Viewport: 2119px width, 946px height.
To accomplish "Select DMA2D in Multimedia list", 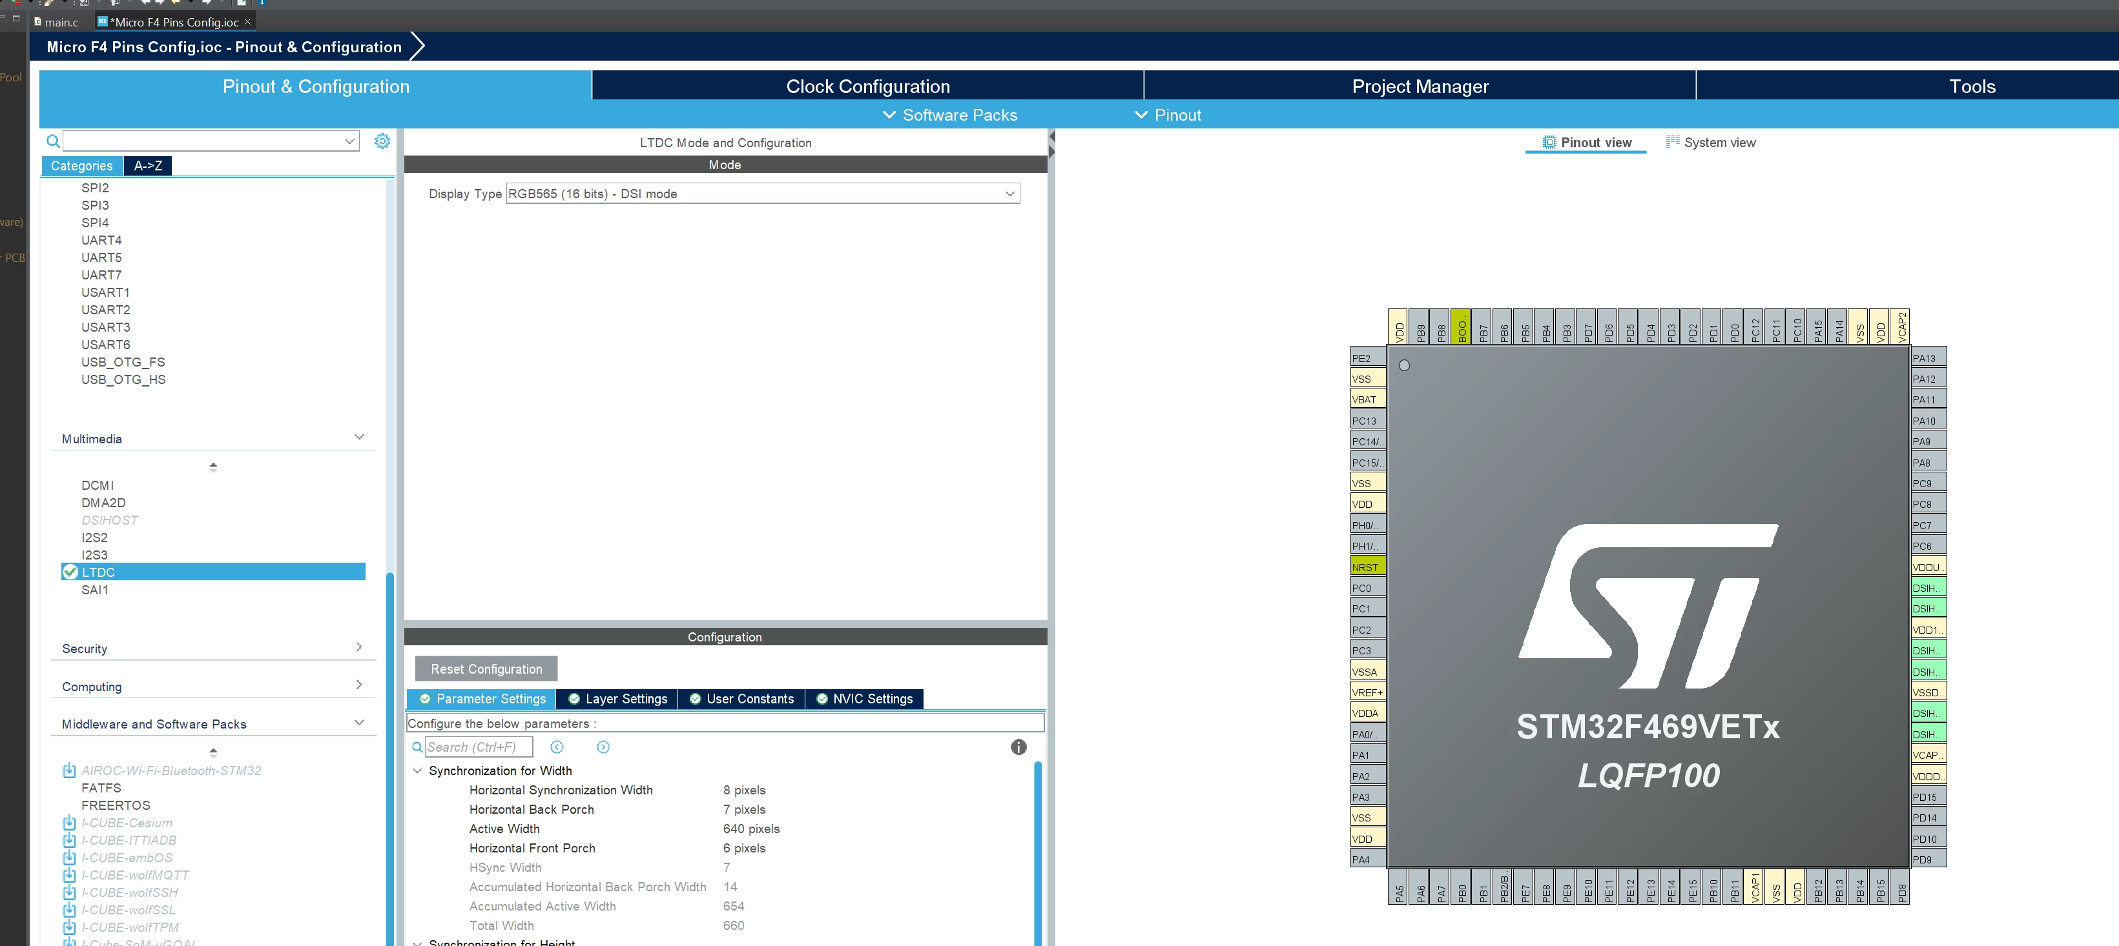I will tap(103, 502).
